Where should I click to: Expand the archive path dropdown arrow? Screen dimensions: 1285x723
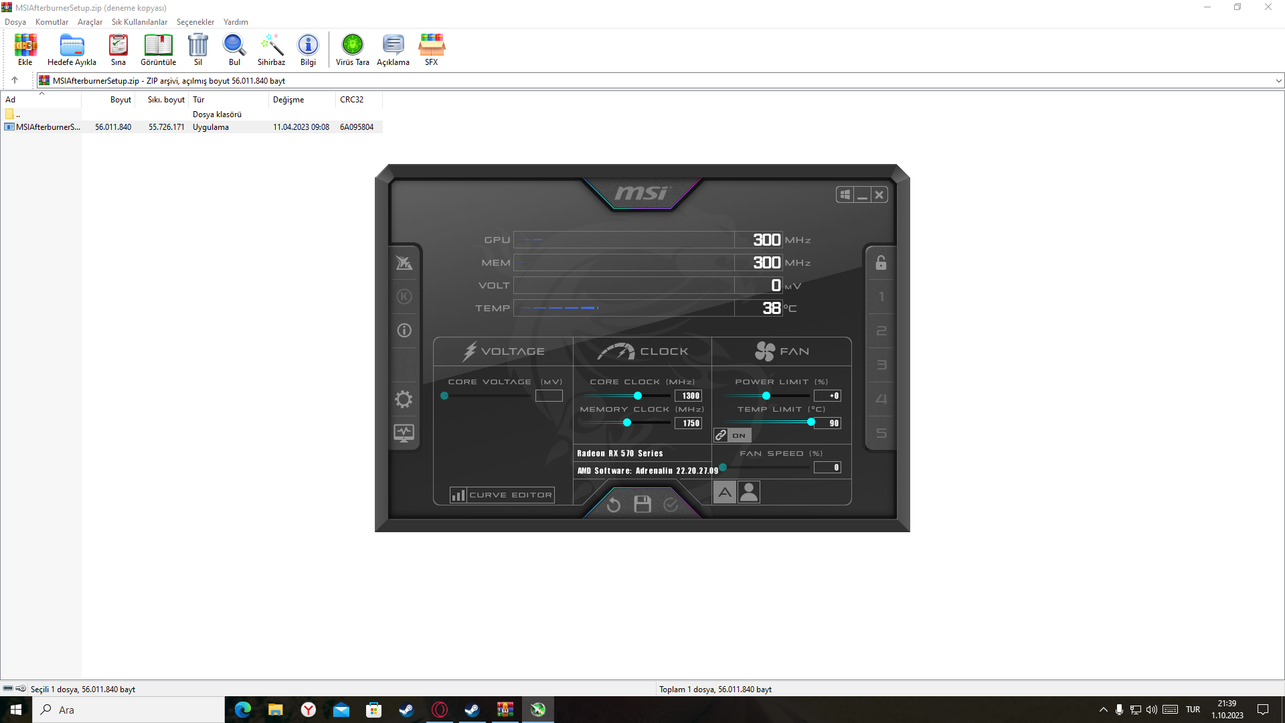pos(1278,81)
